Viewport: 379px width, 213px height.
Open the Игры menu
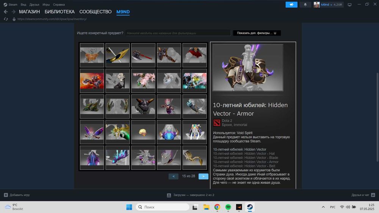pos(46,5)
